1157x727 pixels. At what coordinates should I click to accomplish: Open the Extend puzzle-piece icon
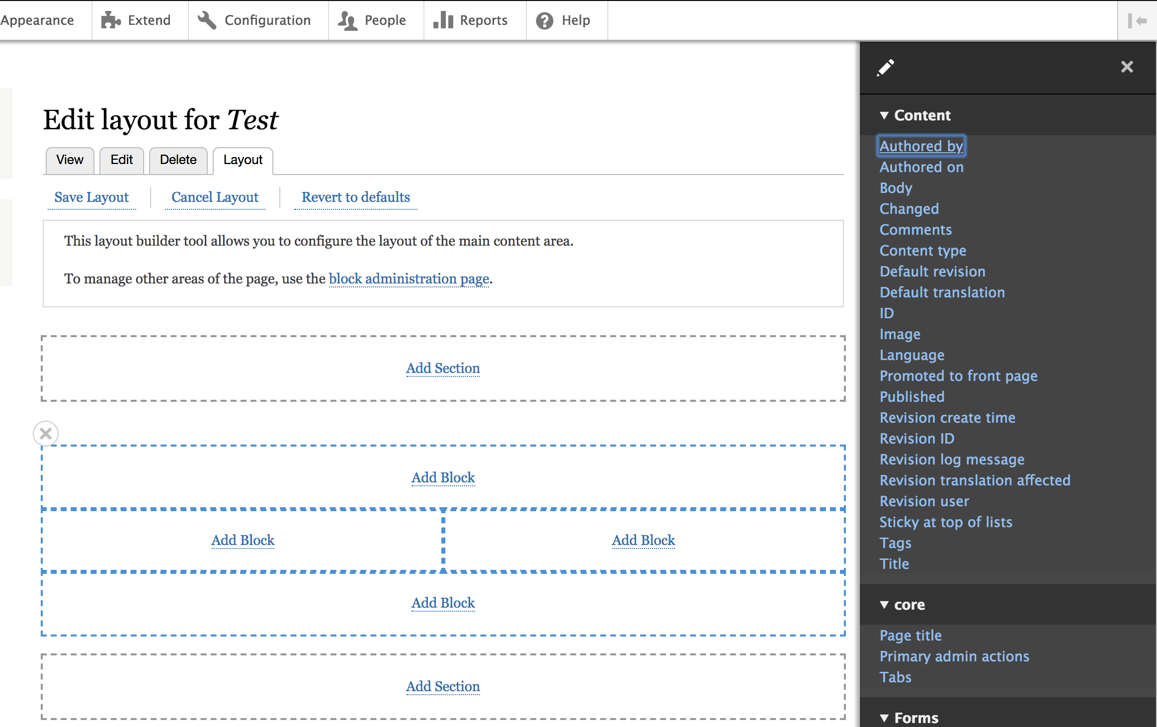[110, 20]
